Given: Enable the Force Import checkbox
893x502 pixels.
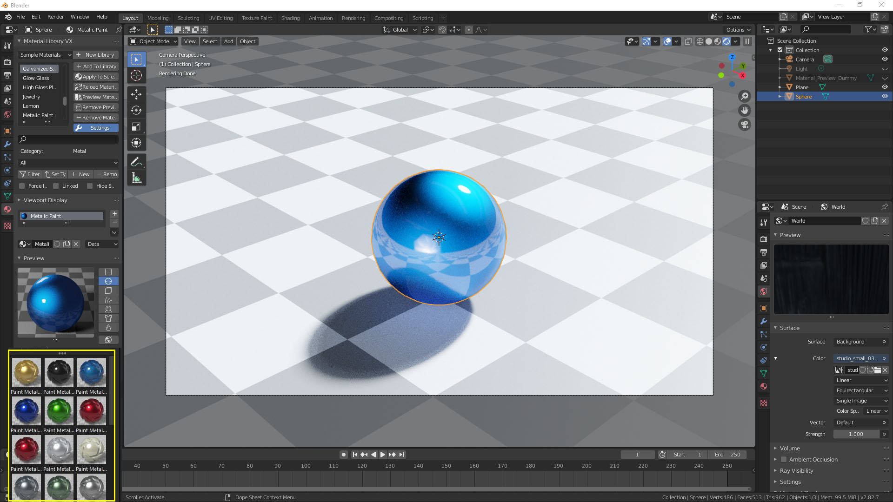Looking at the screenshot, I should [x=22, y=186].
